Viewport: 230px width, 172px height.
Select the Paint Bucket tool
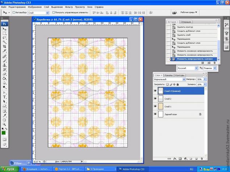[4, 78]
